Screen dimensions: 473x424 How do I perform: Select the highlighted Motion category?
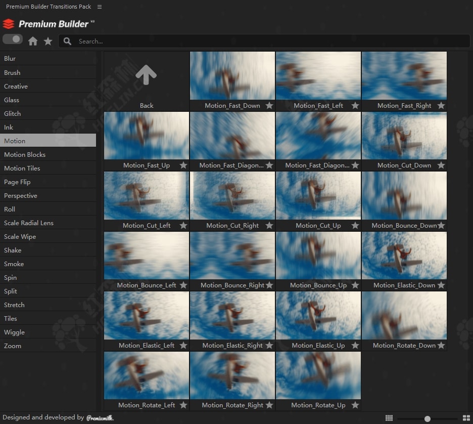[x=48, y=141]
